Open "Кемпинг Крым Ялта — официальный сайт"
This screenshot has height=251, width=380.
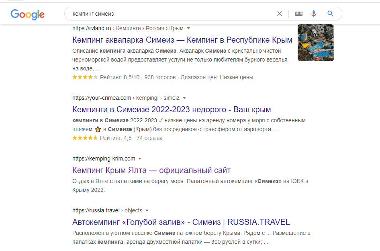151,170
